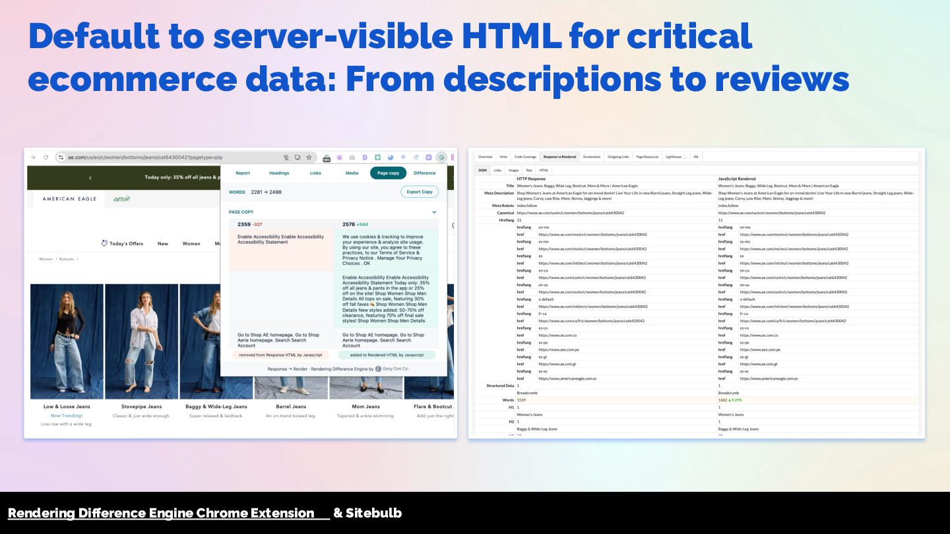Screen dimensions: 950x534
Task: Select the Images sub-tab
Action: pyautogui.click(x=513, y=170)
